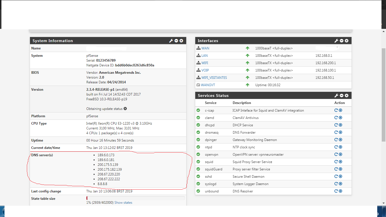386x217 pixels.
Task: Open System Information widget settings wrench
Action: pyautogui.click(x=171, y=41)
